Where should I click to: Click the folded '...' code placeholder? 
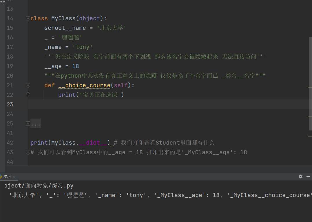(36, 124)
